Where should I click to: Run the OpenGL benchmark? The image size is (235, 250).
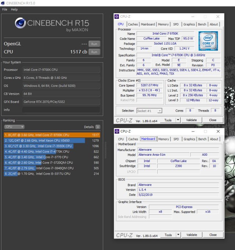94,44
